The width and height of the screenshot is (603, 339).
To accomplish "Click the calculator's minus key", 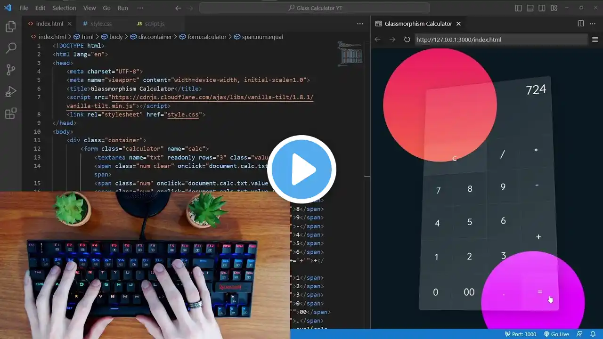I will tap(537, 185).
